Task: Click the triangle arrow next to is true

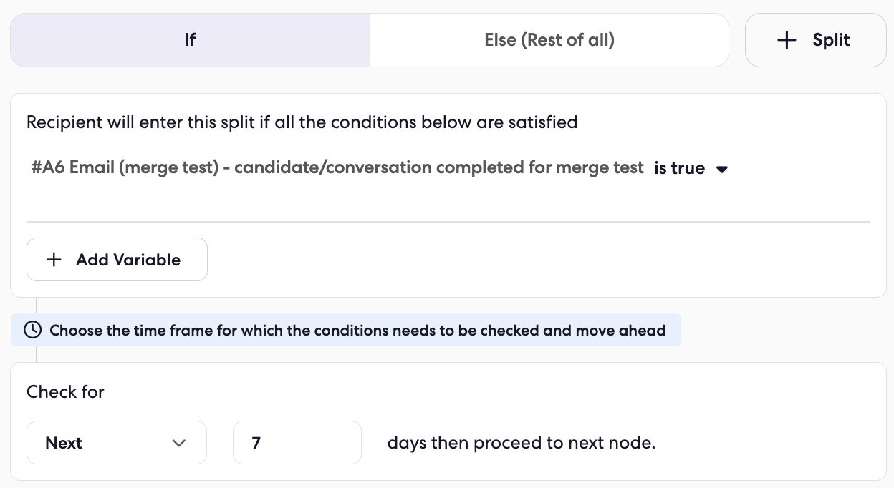Action: [x=722, y=170]
